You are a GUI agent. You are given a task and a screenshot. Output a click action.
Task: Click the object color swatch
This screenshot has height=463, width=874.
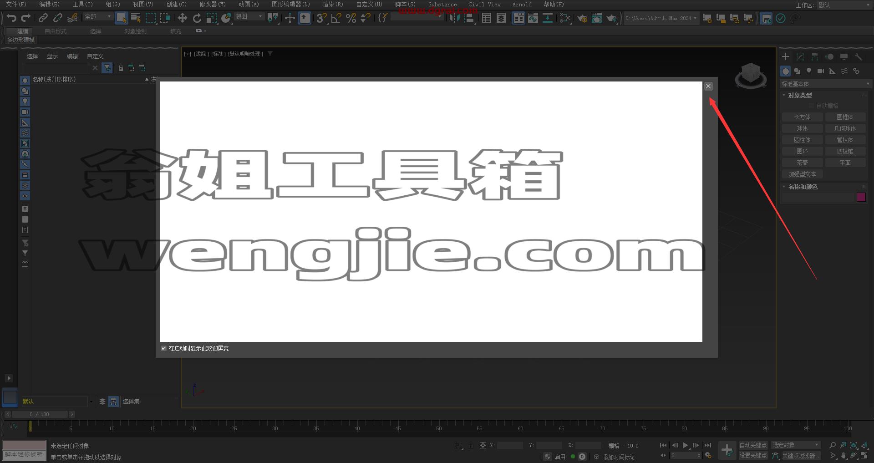point(861,197)
